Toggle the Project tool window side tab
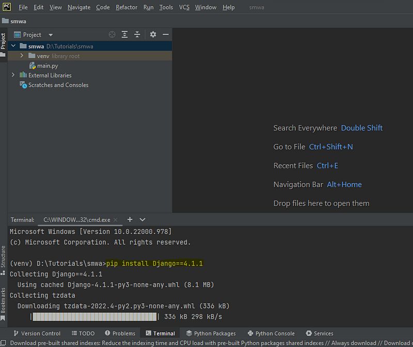 click(3, 45)
